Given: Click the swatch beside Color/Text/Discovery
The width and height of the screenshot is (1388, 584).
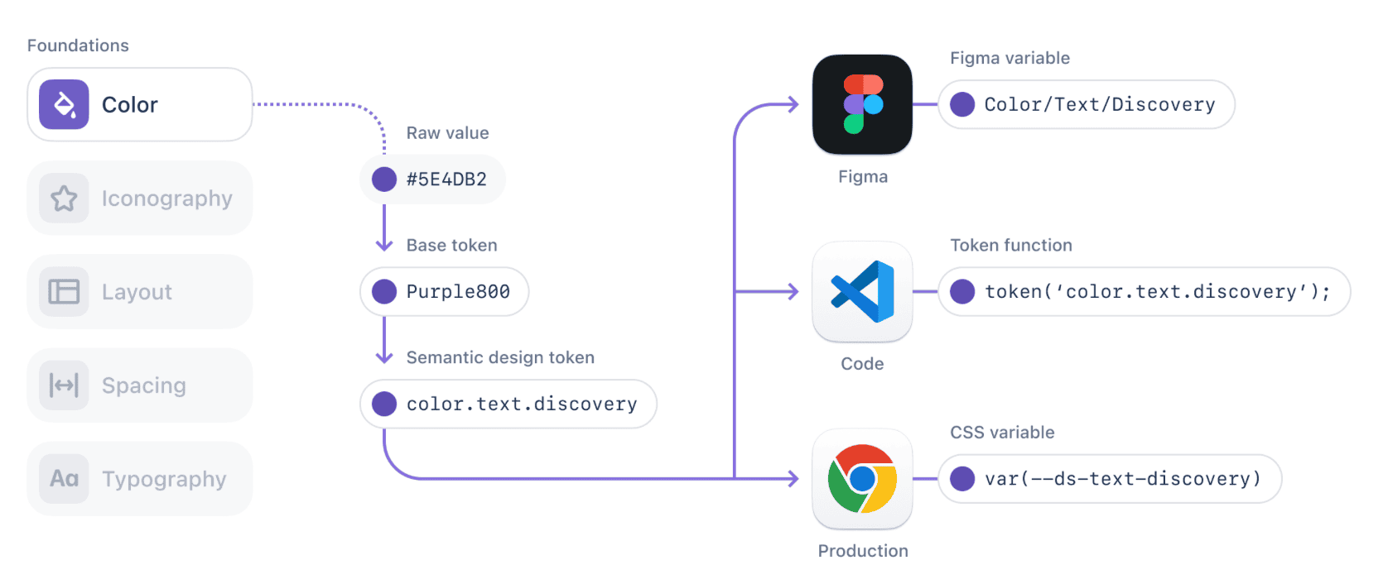Looking at the screenshot, I should point(962,104).
